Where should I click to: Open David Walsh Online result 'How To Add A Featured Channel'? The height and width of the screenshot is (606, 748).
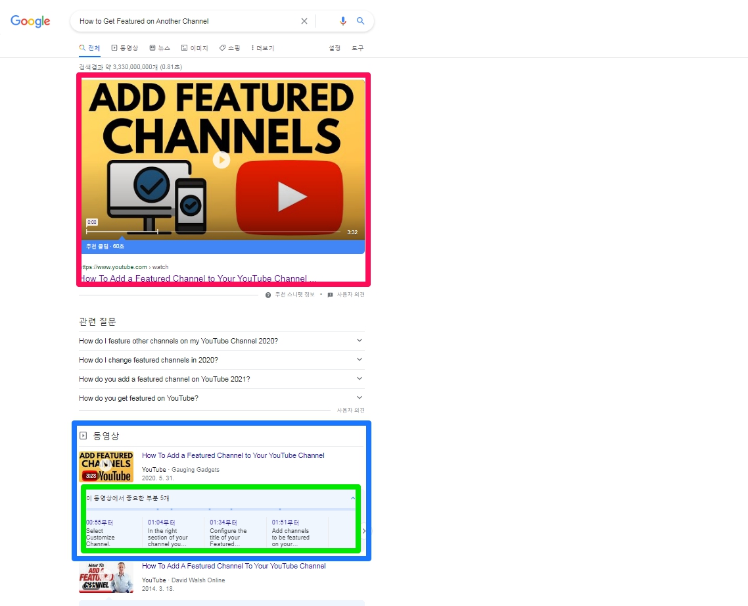[x=234, y=566]
